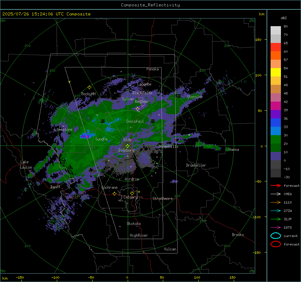Click the RockyMH city label
The image size is (301, 282).
(88, 94)
